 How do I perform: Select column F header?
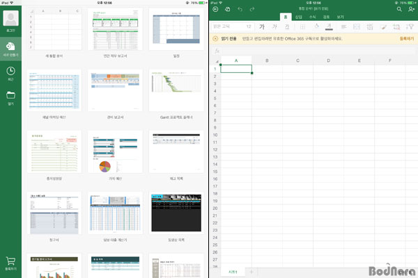point(390,60)
